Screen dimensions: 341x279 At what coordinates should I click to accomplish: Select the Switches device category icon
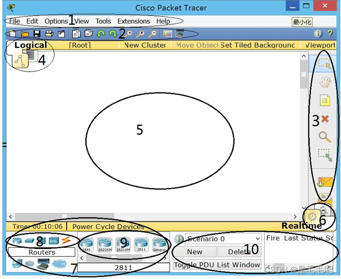[x=29, y=240]
